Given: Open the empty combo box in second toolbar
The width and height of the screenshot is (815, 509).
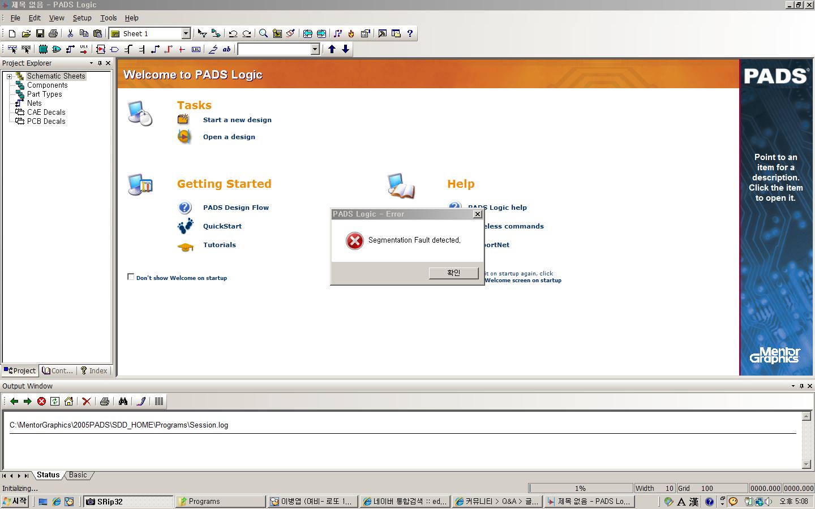Looking at the screenshot, I should [315, 50].
